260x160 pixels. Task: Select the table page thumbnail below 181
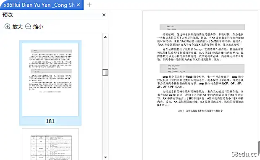tap(50, 144)
